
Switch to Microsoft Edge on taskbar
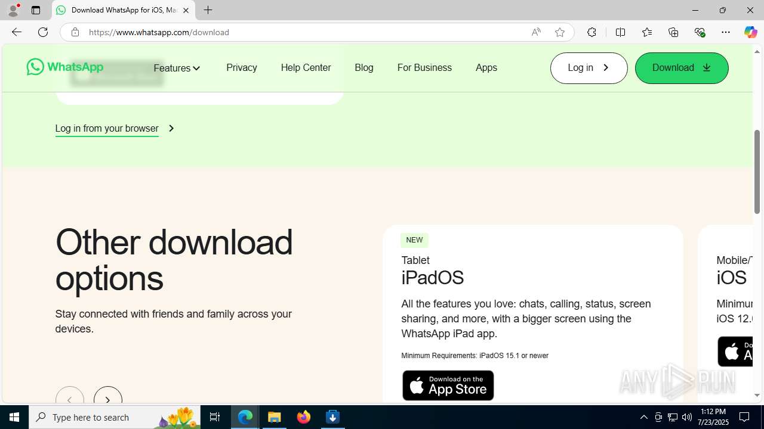245,417
